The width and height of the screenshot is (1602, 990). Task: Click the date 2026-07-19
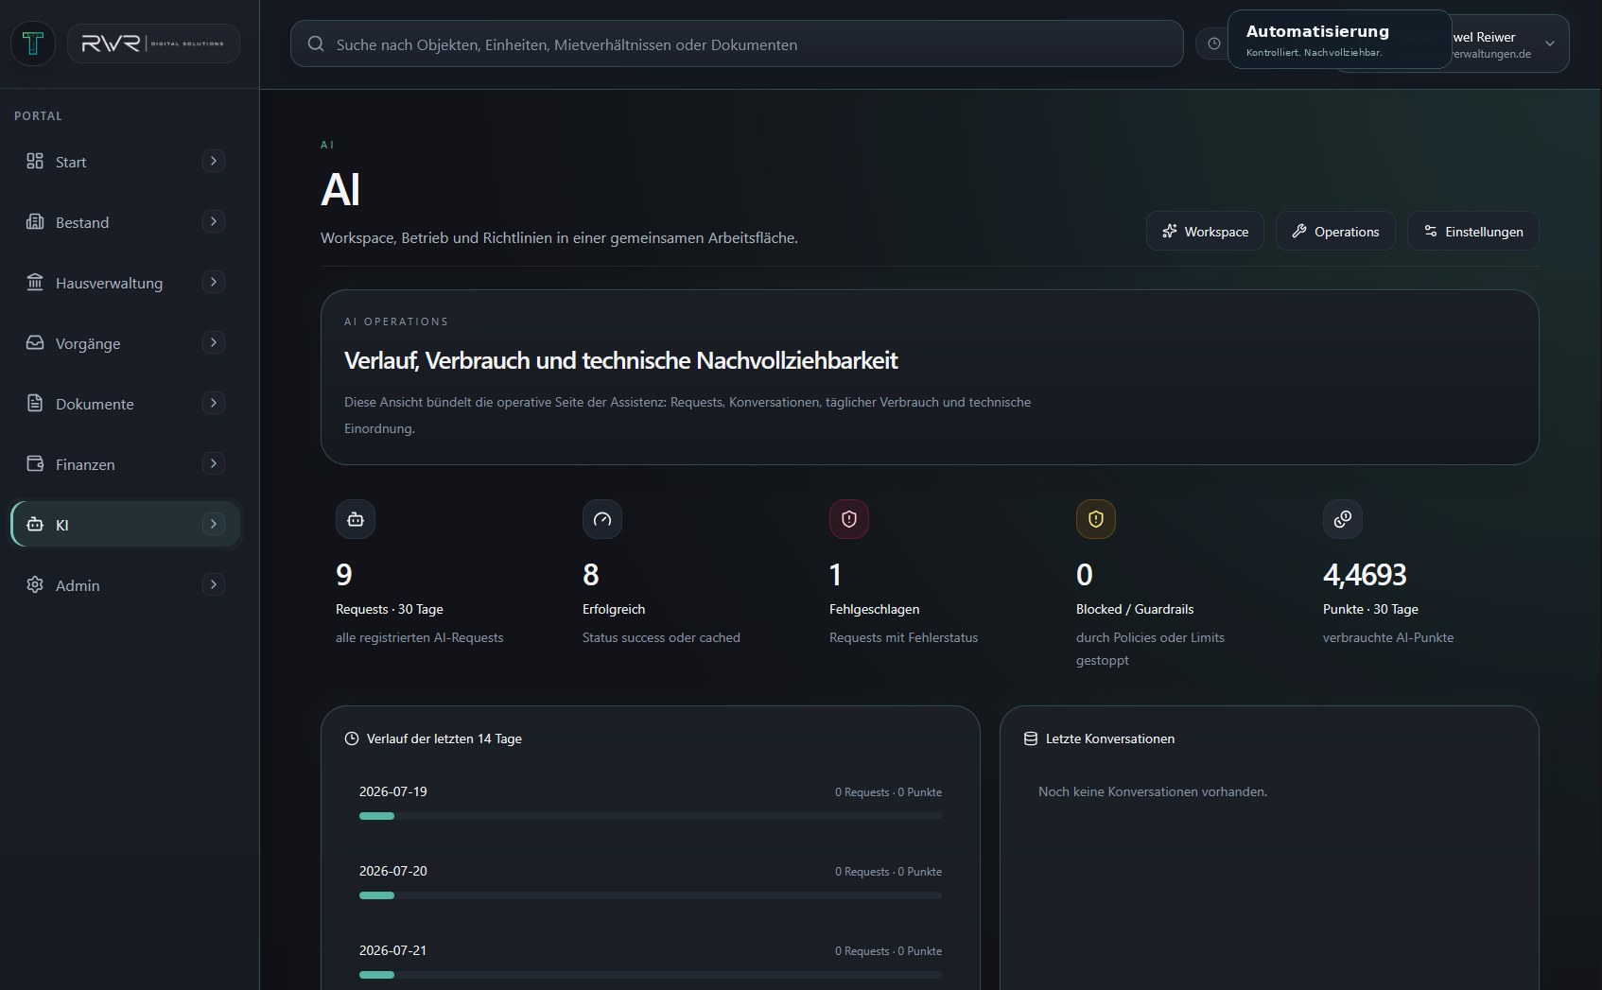click(x=393, y=791)
